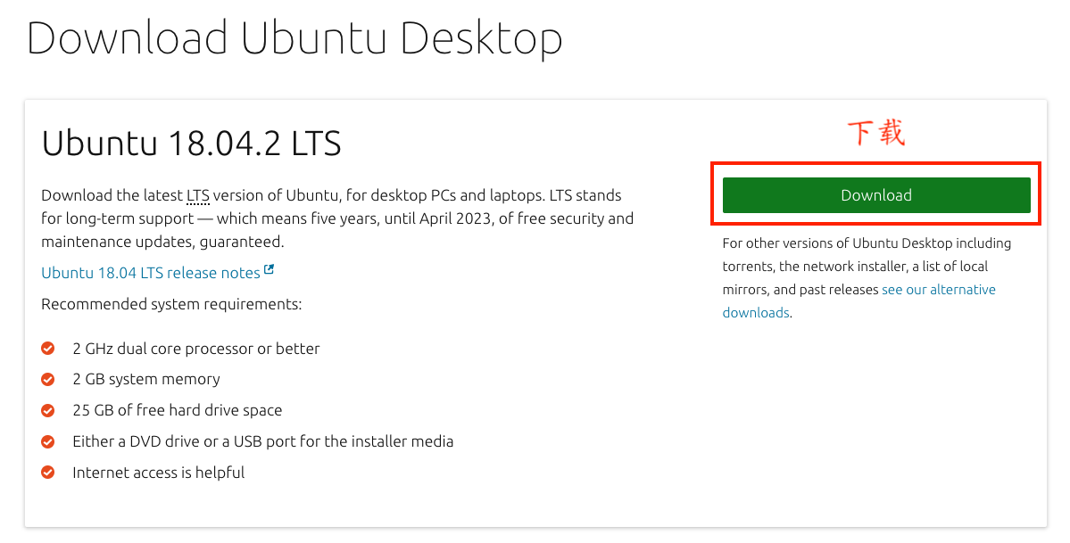Click the "Internet access is helpful" text
This screenshot has width=1070, height=543.
pyautogui.click(x=158, y=473)
